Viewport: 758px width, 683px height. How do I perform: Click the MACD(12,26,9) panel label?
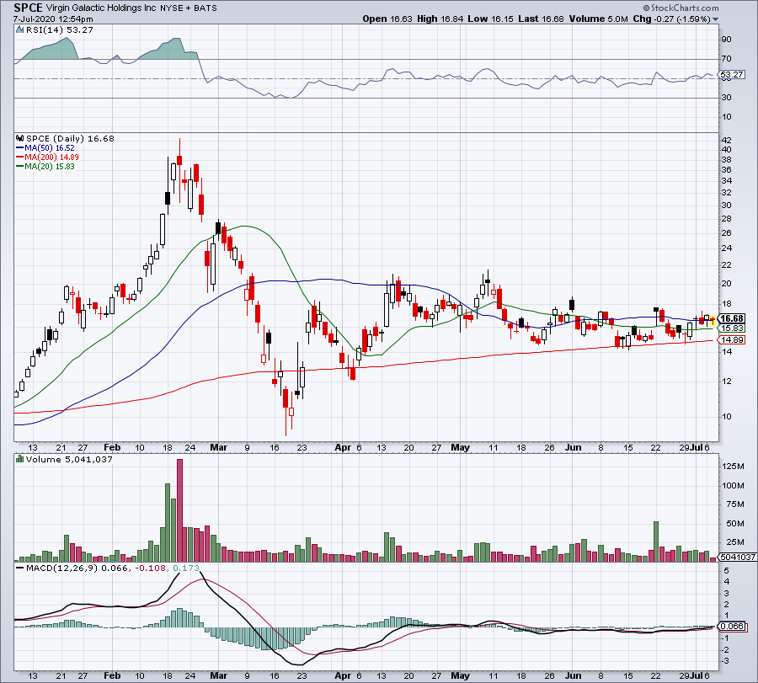coord(61,568)
